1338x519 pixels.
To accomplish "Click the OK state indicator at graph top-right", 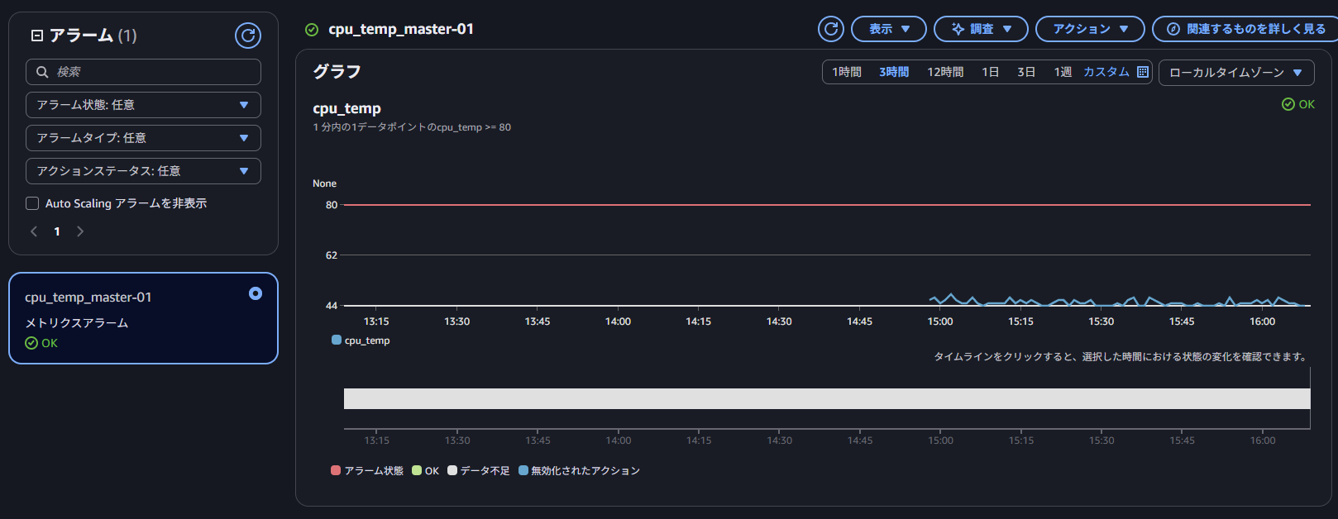I will (1297, 104).
